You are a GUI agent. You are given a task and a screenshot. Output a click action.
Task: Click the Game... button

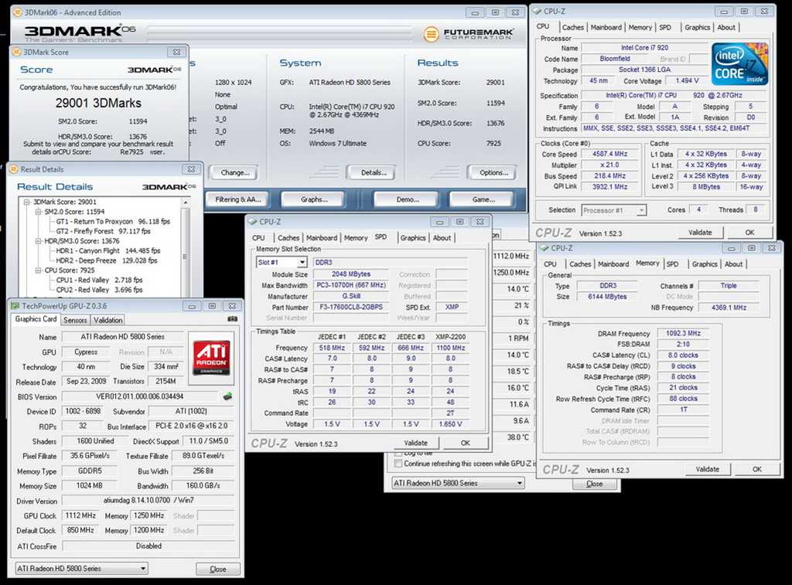click(x=483, y=199)
